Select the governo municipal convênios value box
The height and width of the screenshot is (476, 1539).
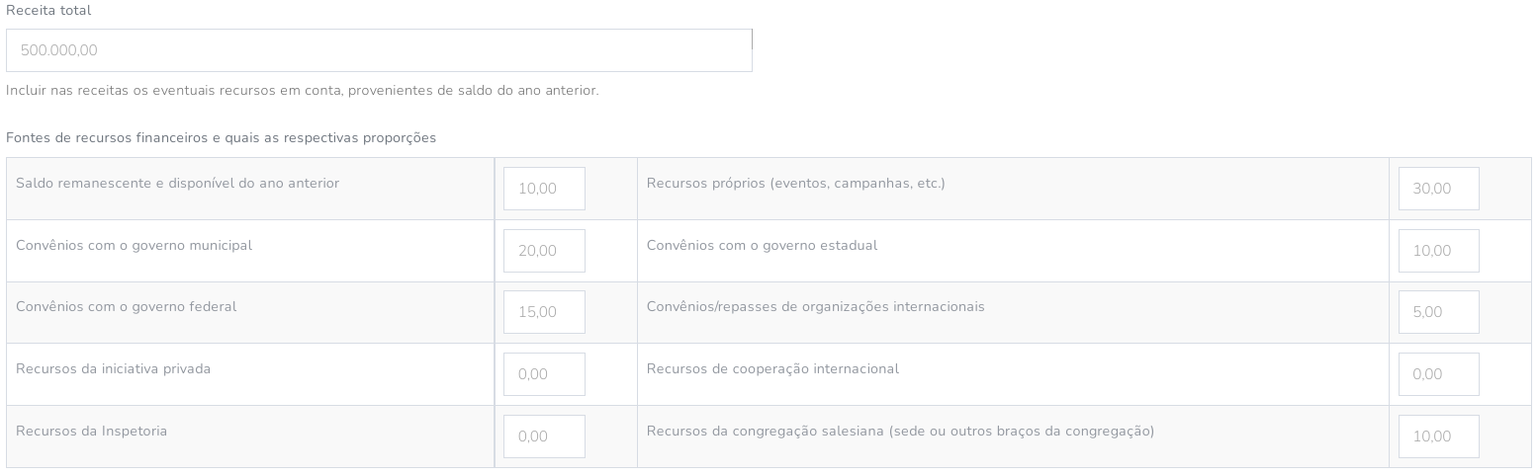pyautogui.click(x=544, y=251)
